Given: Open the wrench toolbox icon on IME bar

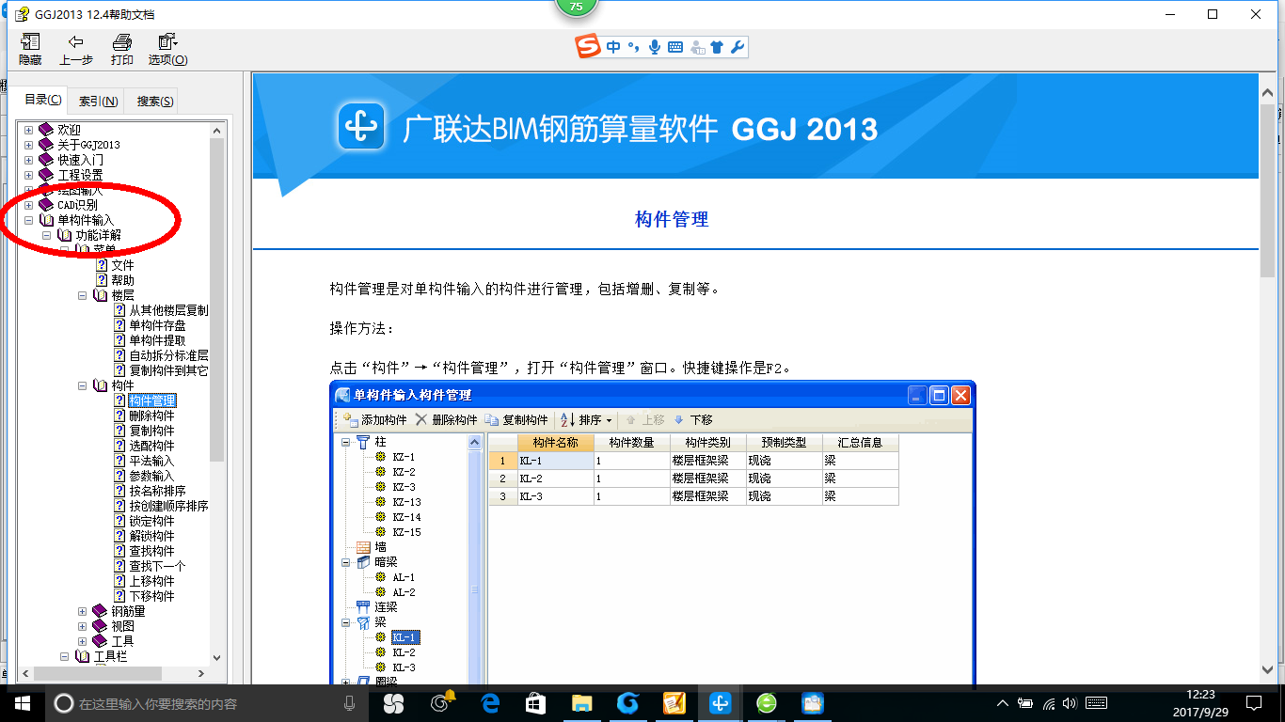Looking at the screenshot, I should coord(738,46).
